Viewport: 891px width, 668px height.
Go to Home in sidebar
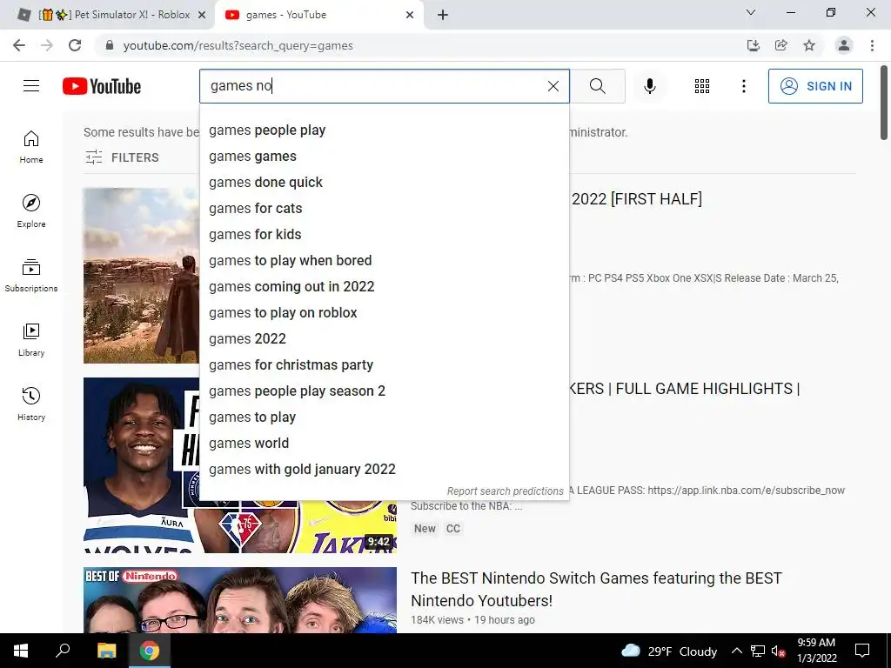coord(31,147)
